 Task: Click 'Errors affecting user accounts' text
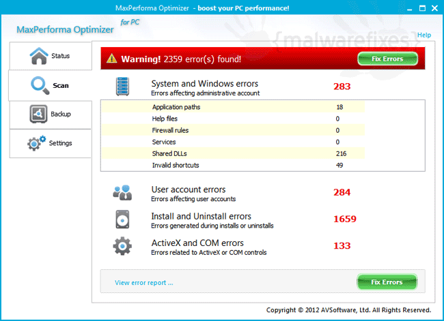193,199
